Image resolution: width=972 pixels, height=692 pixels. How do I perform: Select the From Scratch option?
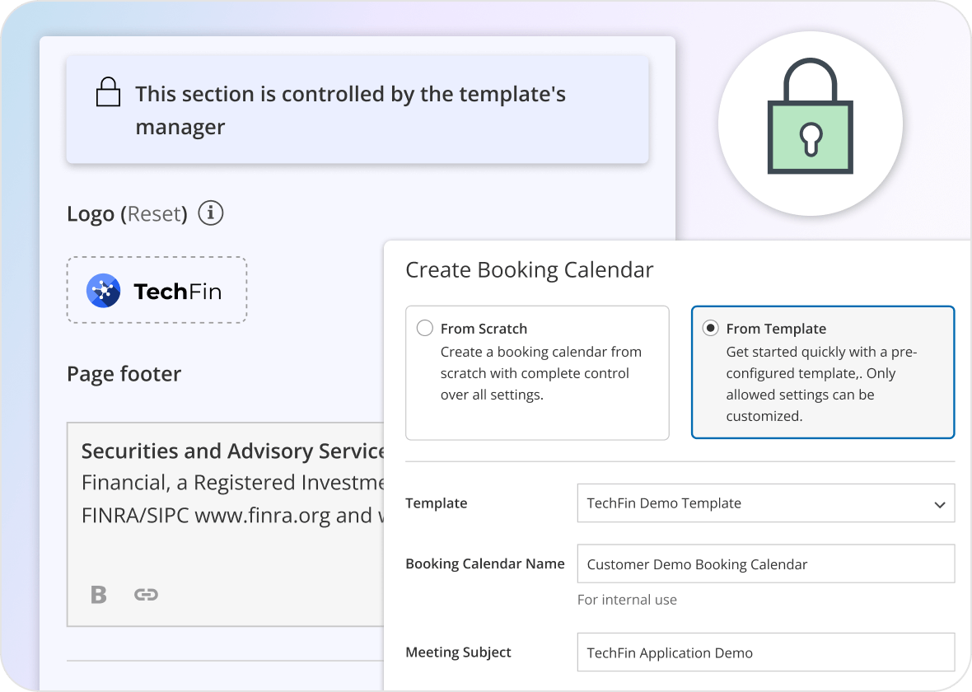coord(424,327)
